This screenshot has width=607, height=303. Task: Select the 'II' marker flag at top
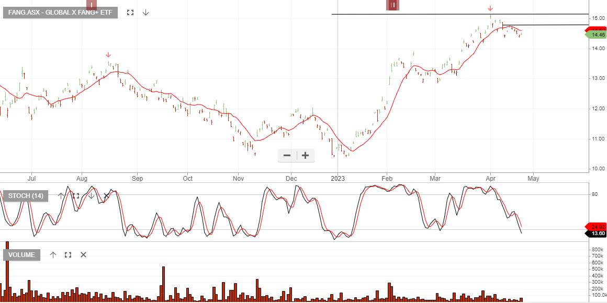(392, 4)
